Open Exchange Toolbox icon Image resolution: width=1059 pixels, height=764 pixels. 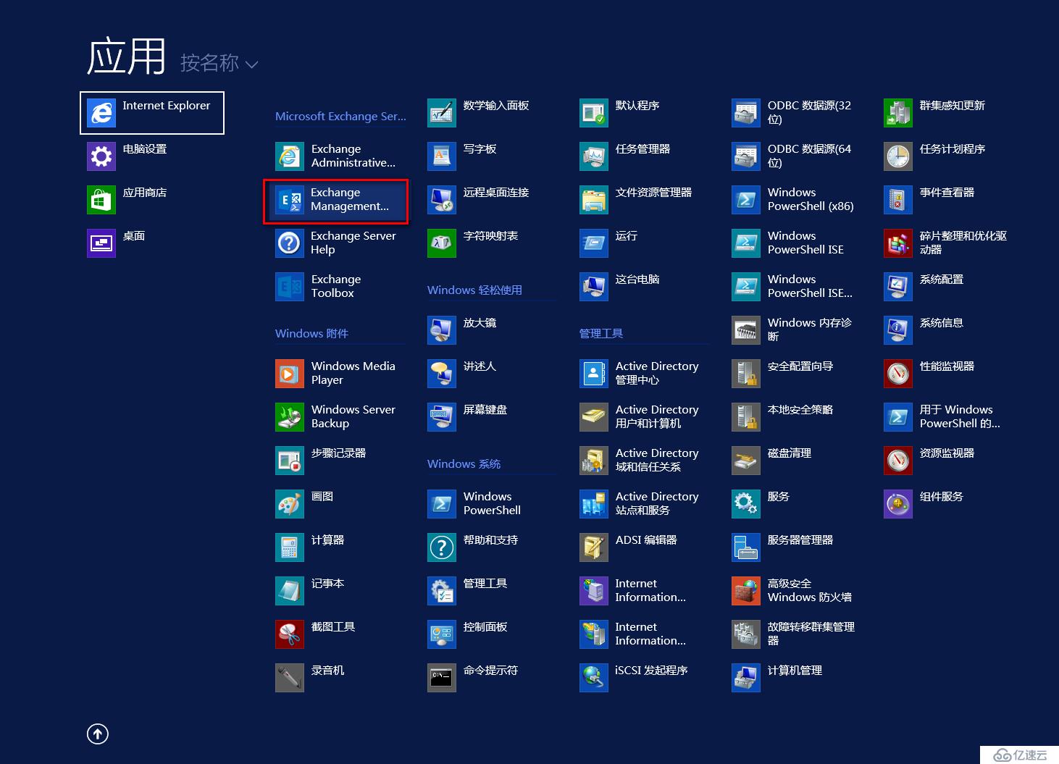[x=290, y=287]
